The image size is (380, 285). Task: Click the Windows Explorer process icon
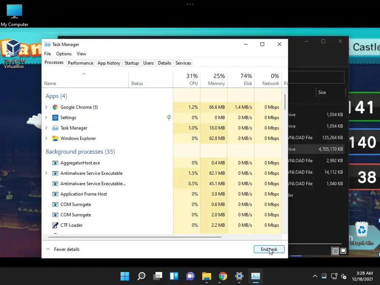click(x=55, y=138)
